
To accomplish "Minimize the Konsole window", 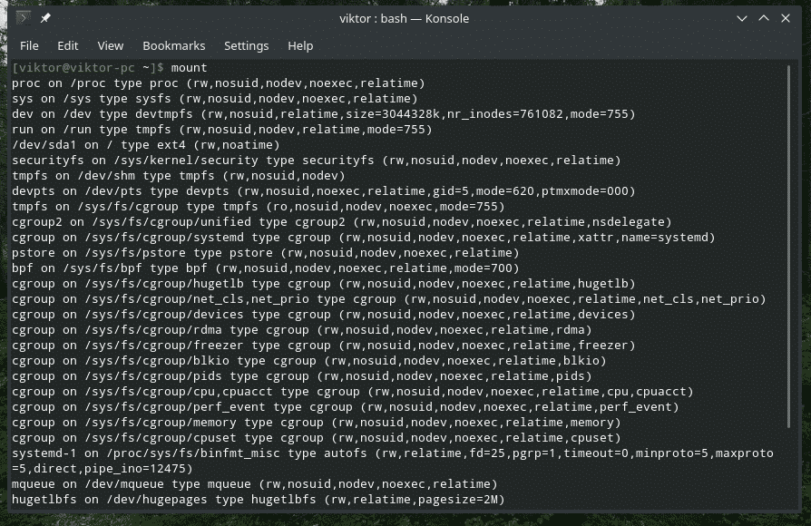I will click(742, 19).
